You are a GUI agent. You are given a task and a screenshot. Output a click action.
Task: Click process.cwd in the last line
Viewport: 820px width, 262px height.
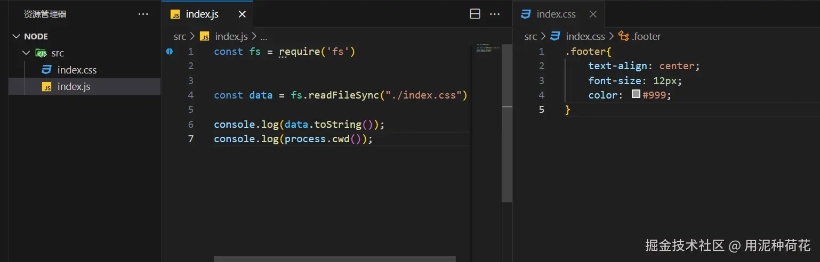317,139
